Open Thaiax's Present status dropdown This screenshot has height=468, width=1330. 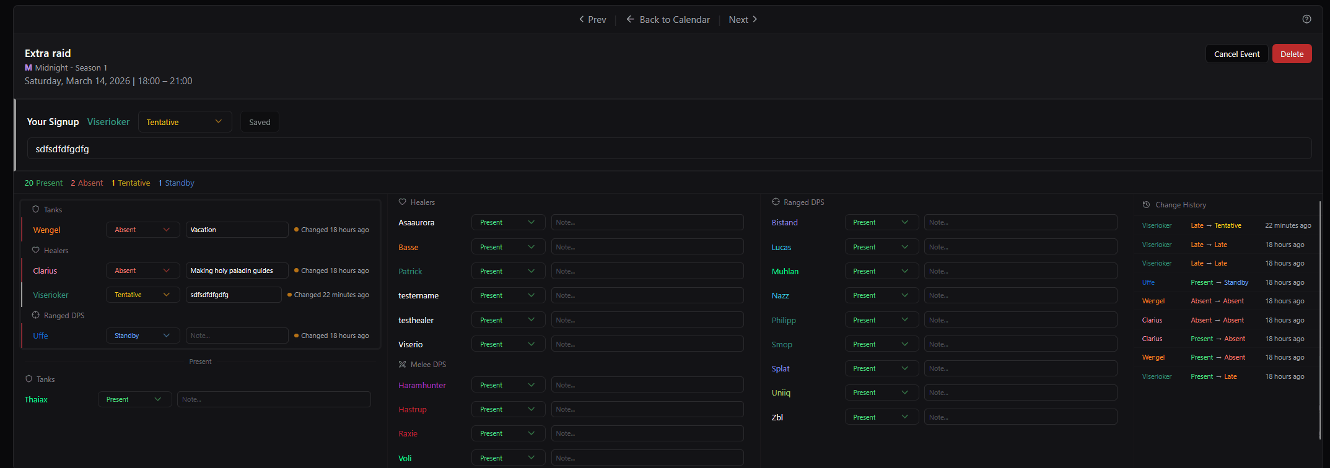pos(134,399)
